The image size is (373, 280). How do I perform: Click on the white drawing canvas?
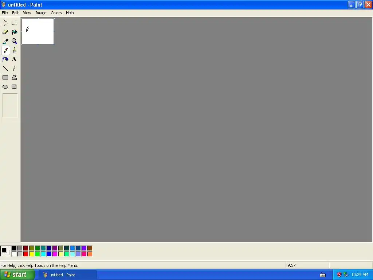tap(38, 31)
